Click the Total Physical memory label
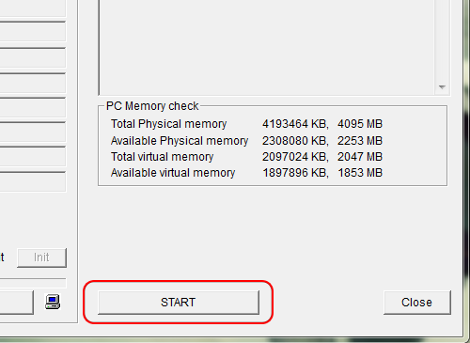Image resolution: width=470 pixels, height=343 pixels. tap(168, 124)
